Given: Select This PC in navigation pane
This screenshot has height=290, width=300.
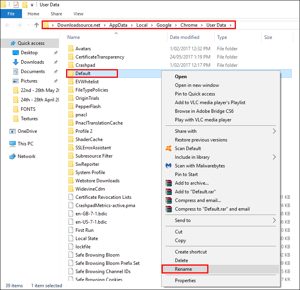Looking at the screenshot, I should click(26, 144).
